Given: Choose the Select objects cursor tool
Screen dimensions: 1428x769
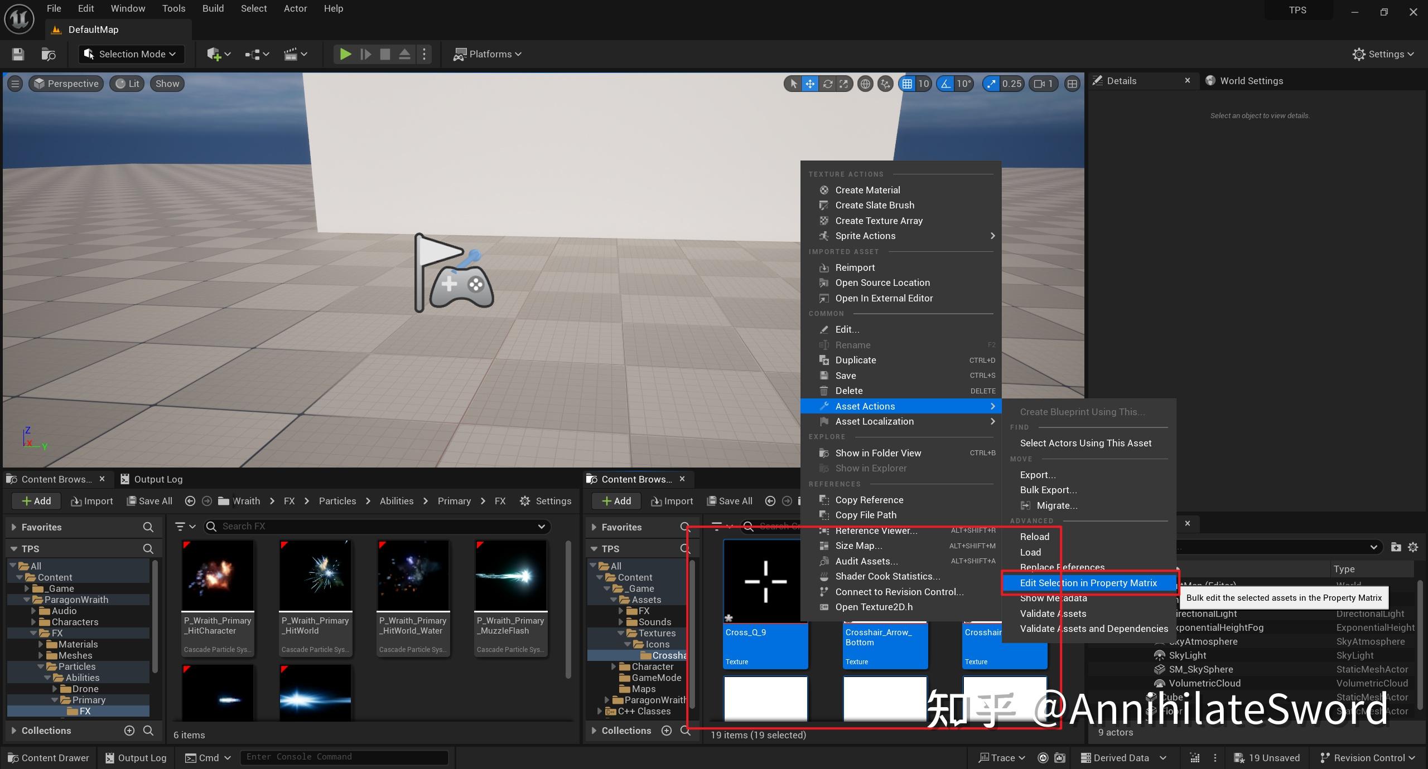Looking at the screenshot, I should click(793, 84).
